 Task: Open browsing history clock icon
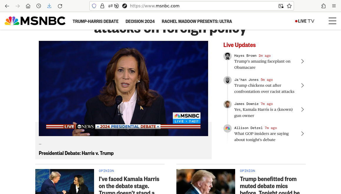39,6
